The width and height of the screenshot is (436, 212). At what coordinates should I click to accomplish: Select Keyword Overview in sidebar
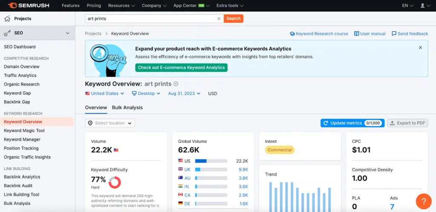(37, 122)
